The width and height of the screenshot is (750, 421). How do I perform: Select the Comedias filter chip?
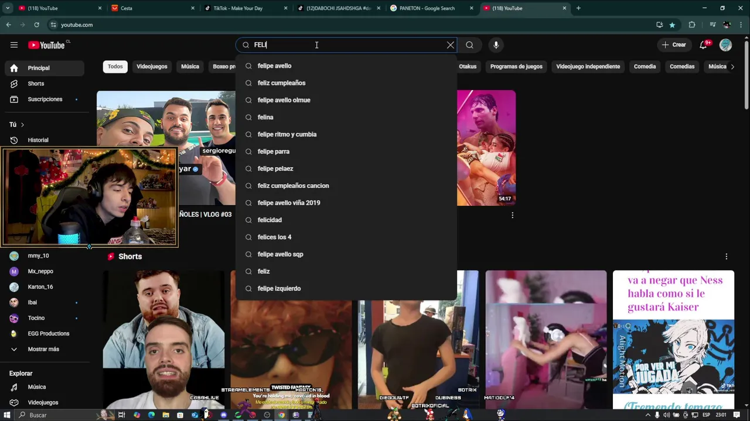tap(682, 67)
